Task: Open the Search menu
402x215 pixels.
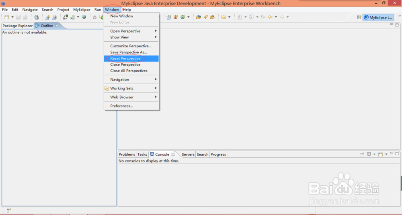Action: click(47, 10)
